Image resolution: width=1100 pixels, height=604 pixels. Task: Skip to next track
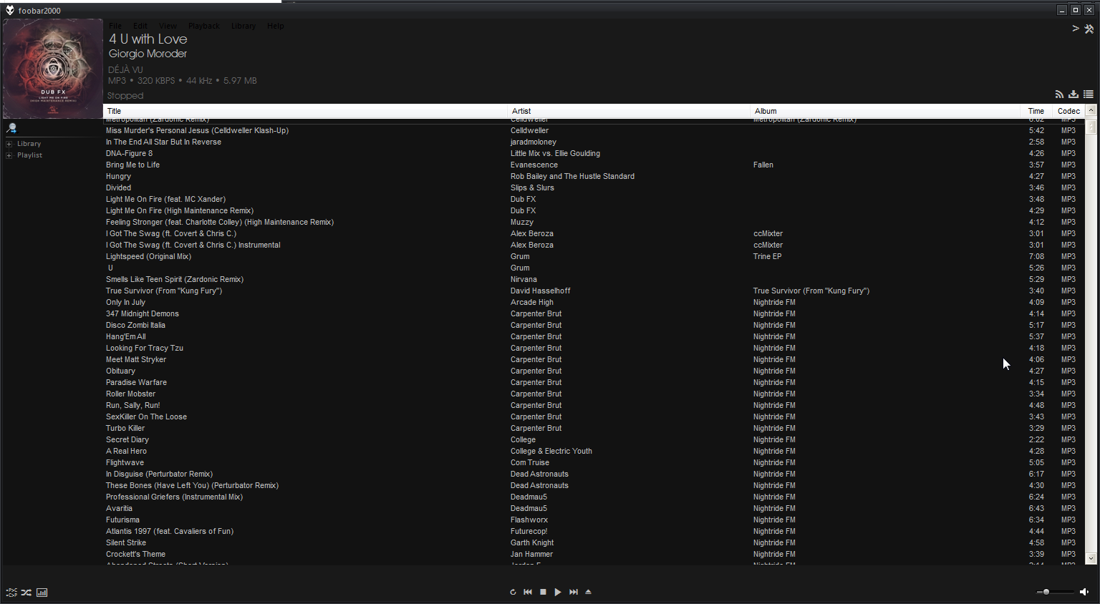574,592
